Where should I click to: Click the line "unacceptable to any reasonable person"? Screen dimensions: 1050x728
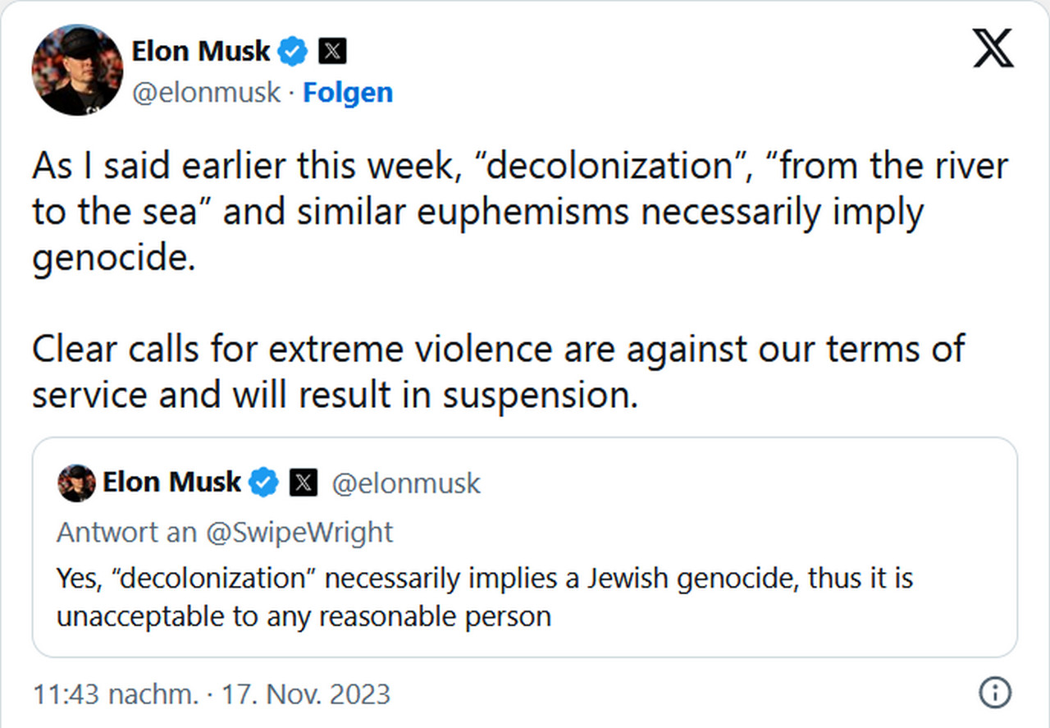click(304, 616)
